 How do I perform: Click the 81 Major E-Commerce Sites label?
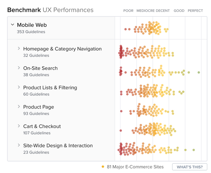(x=135, y=167)
